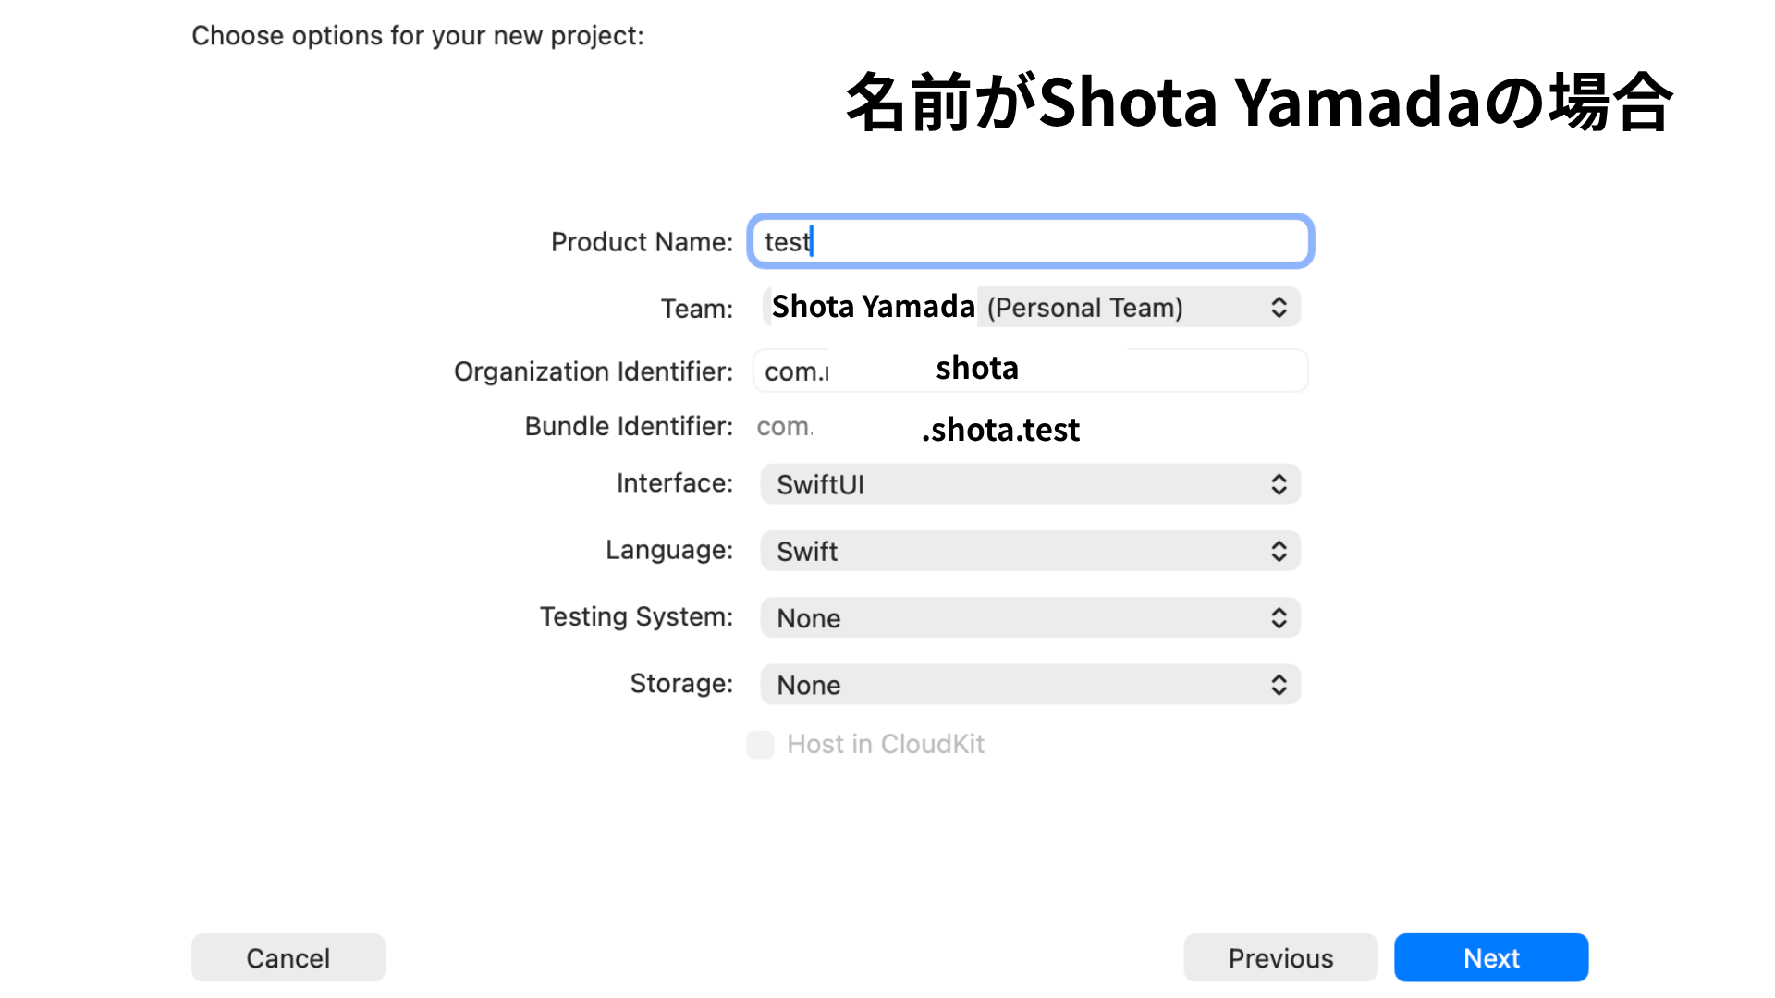Image resolution: width=1775 pixels, height=998 pixels.
Task: Toggle the Host in CloudKit checkbox
Action: click(760, 745)
